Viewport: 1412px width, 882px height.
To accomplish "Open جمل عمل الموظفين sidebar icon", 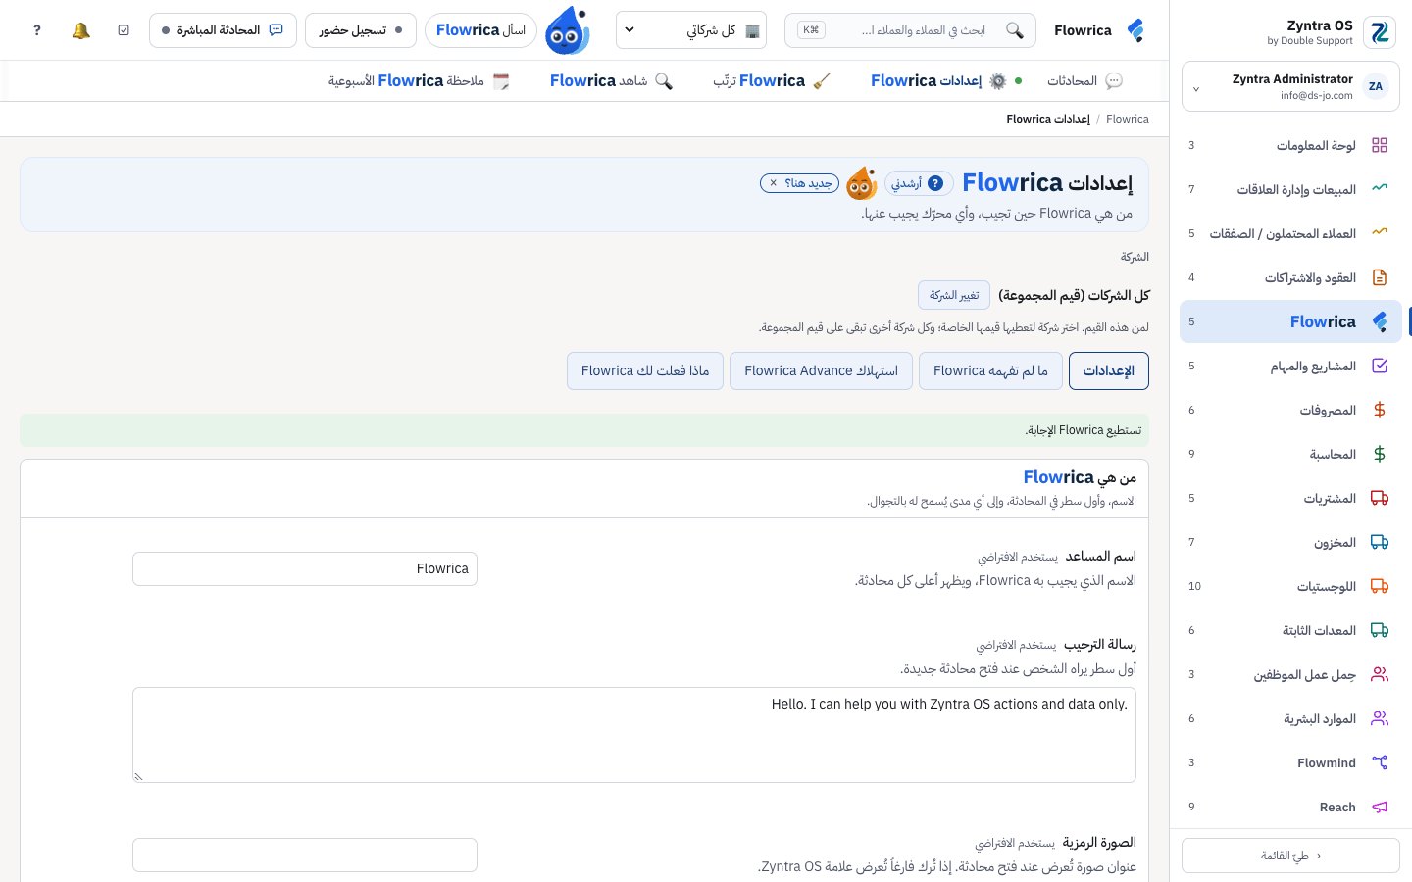I will (x=1380, y=674).
